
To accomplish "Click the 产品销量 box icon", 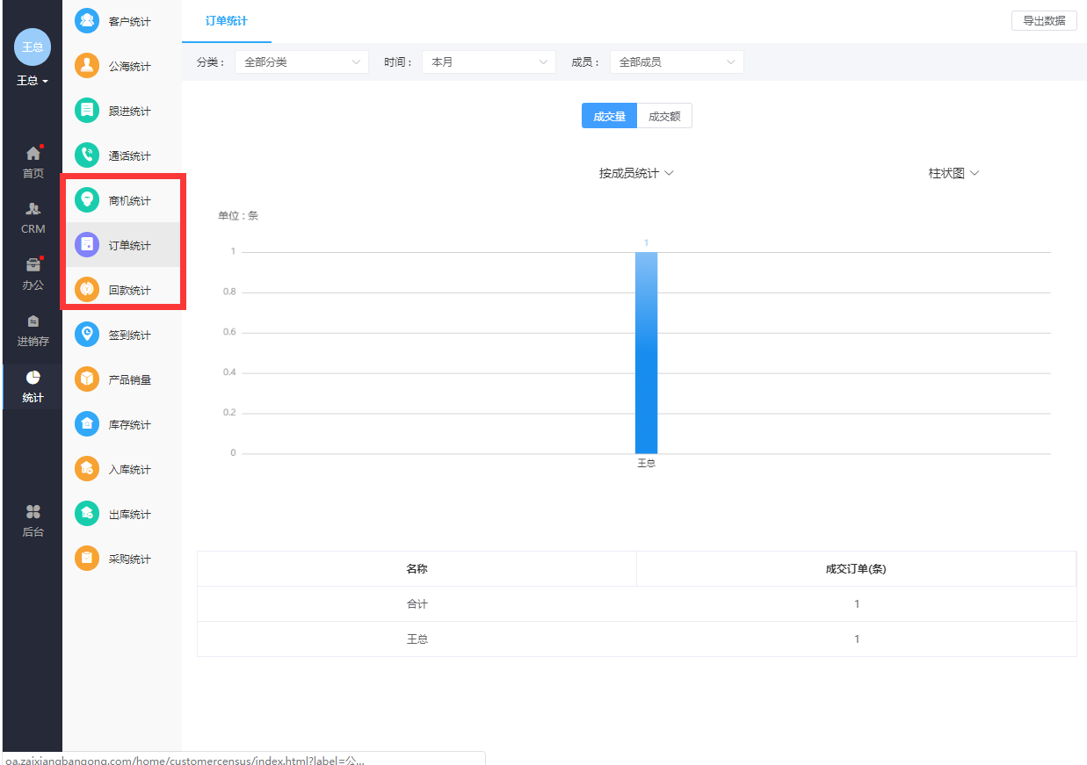I will point(87,379).
